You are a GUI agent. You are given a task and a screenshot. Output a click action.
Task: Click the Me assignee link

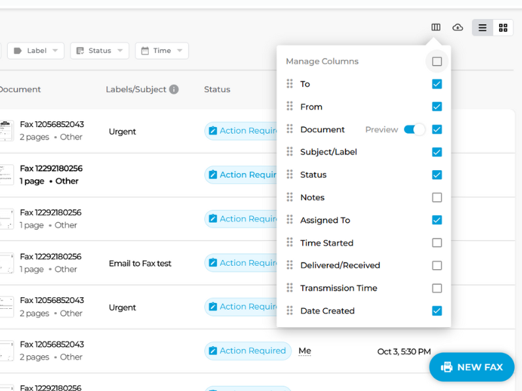click(x=304, y=351)
